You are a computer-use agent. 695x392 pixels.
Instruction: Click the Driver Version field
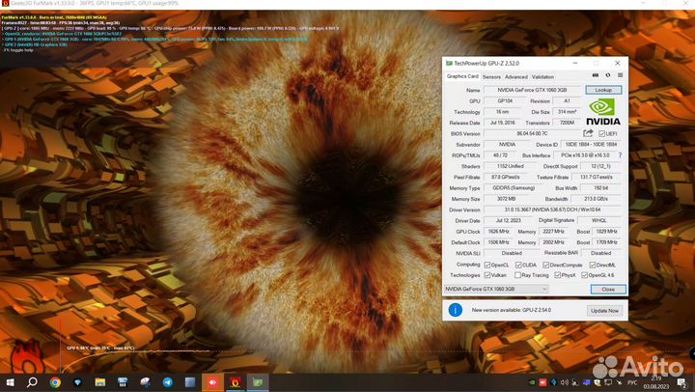(552, 210)
